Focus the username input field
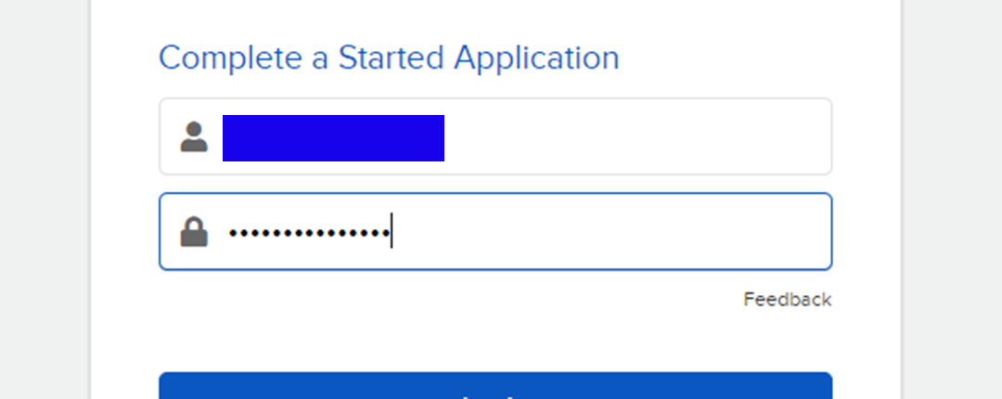The height and width of the screenshot is (399, 1002). (x=495, y=136)
